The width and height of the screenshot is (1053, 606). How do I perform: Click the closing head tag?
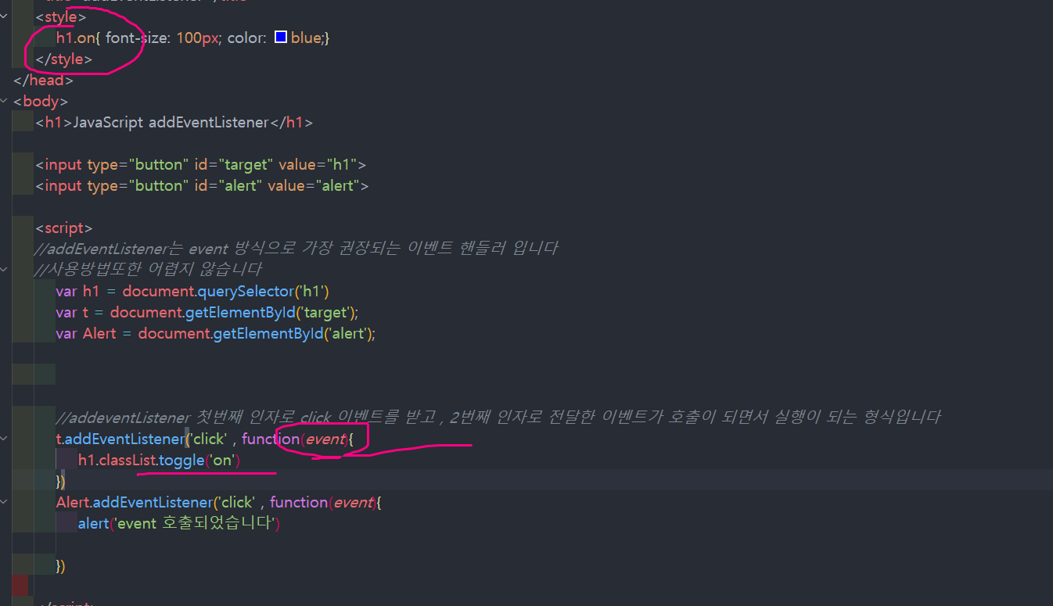coord(43,80)
